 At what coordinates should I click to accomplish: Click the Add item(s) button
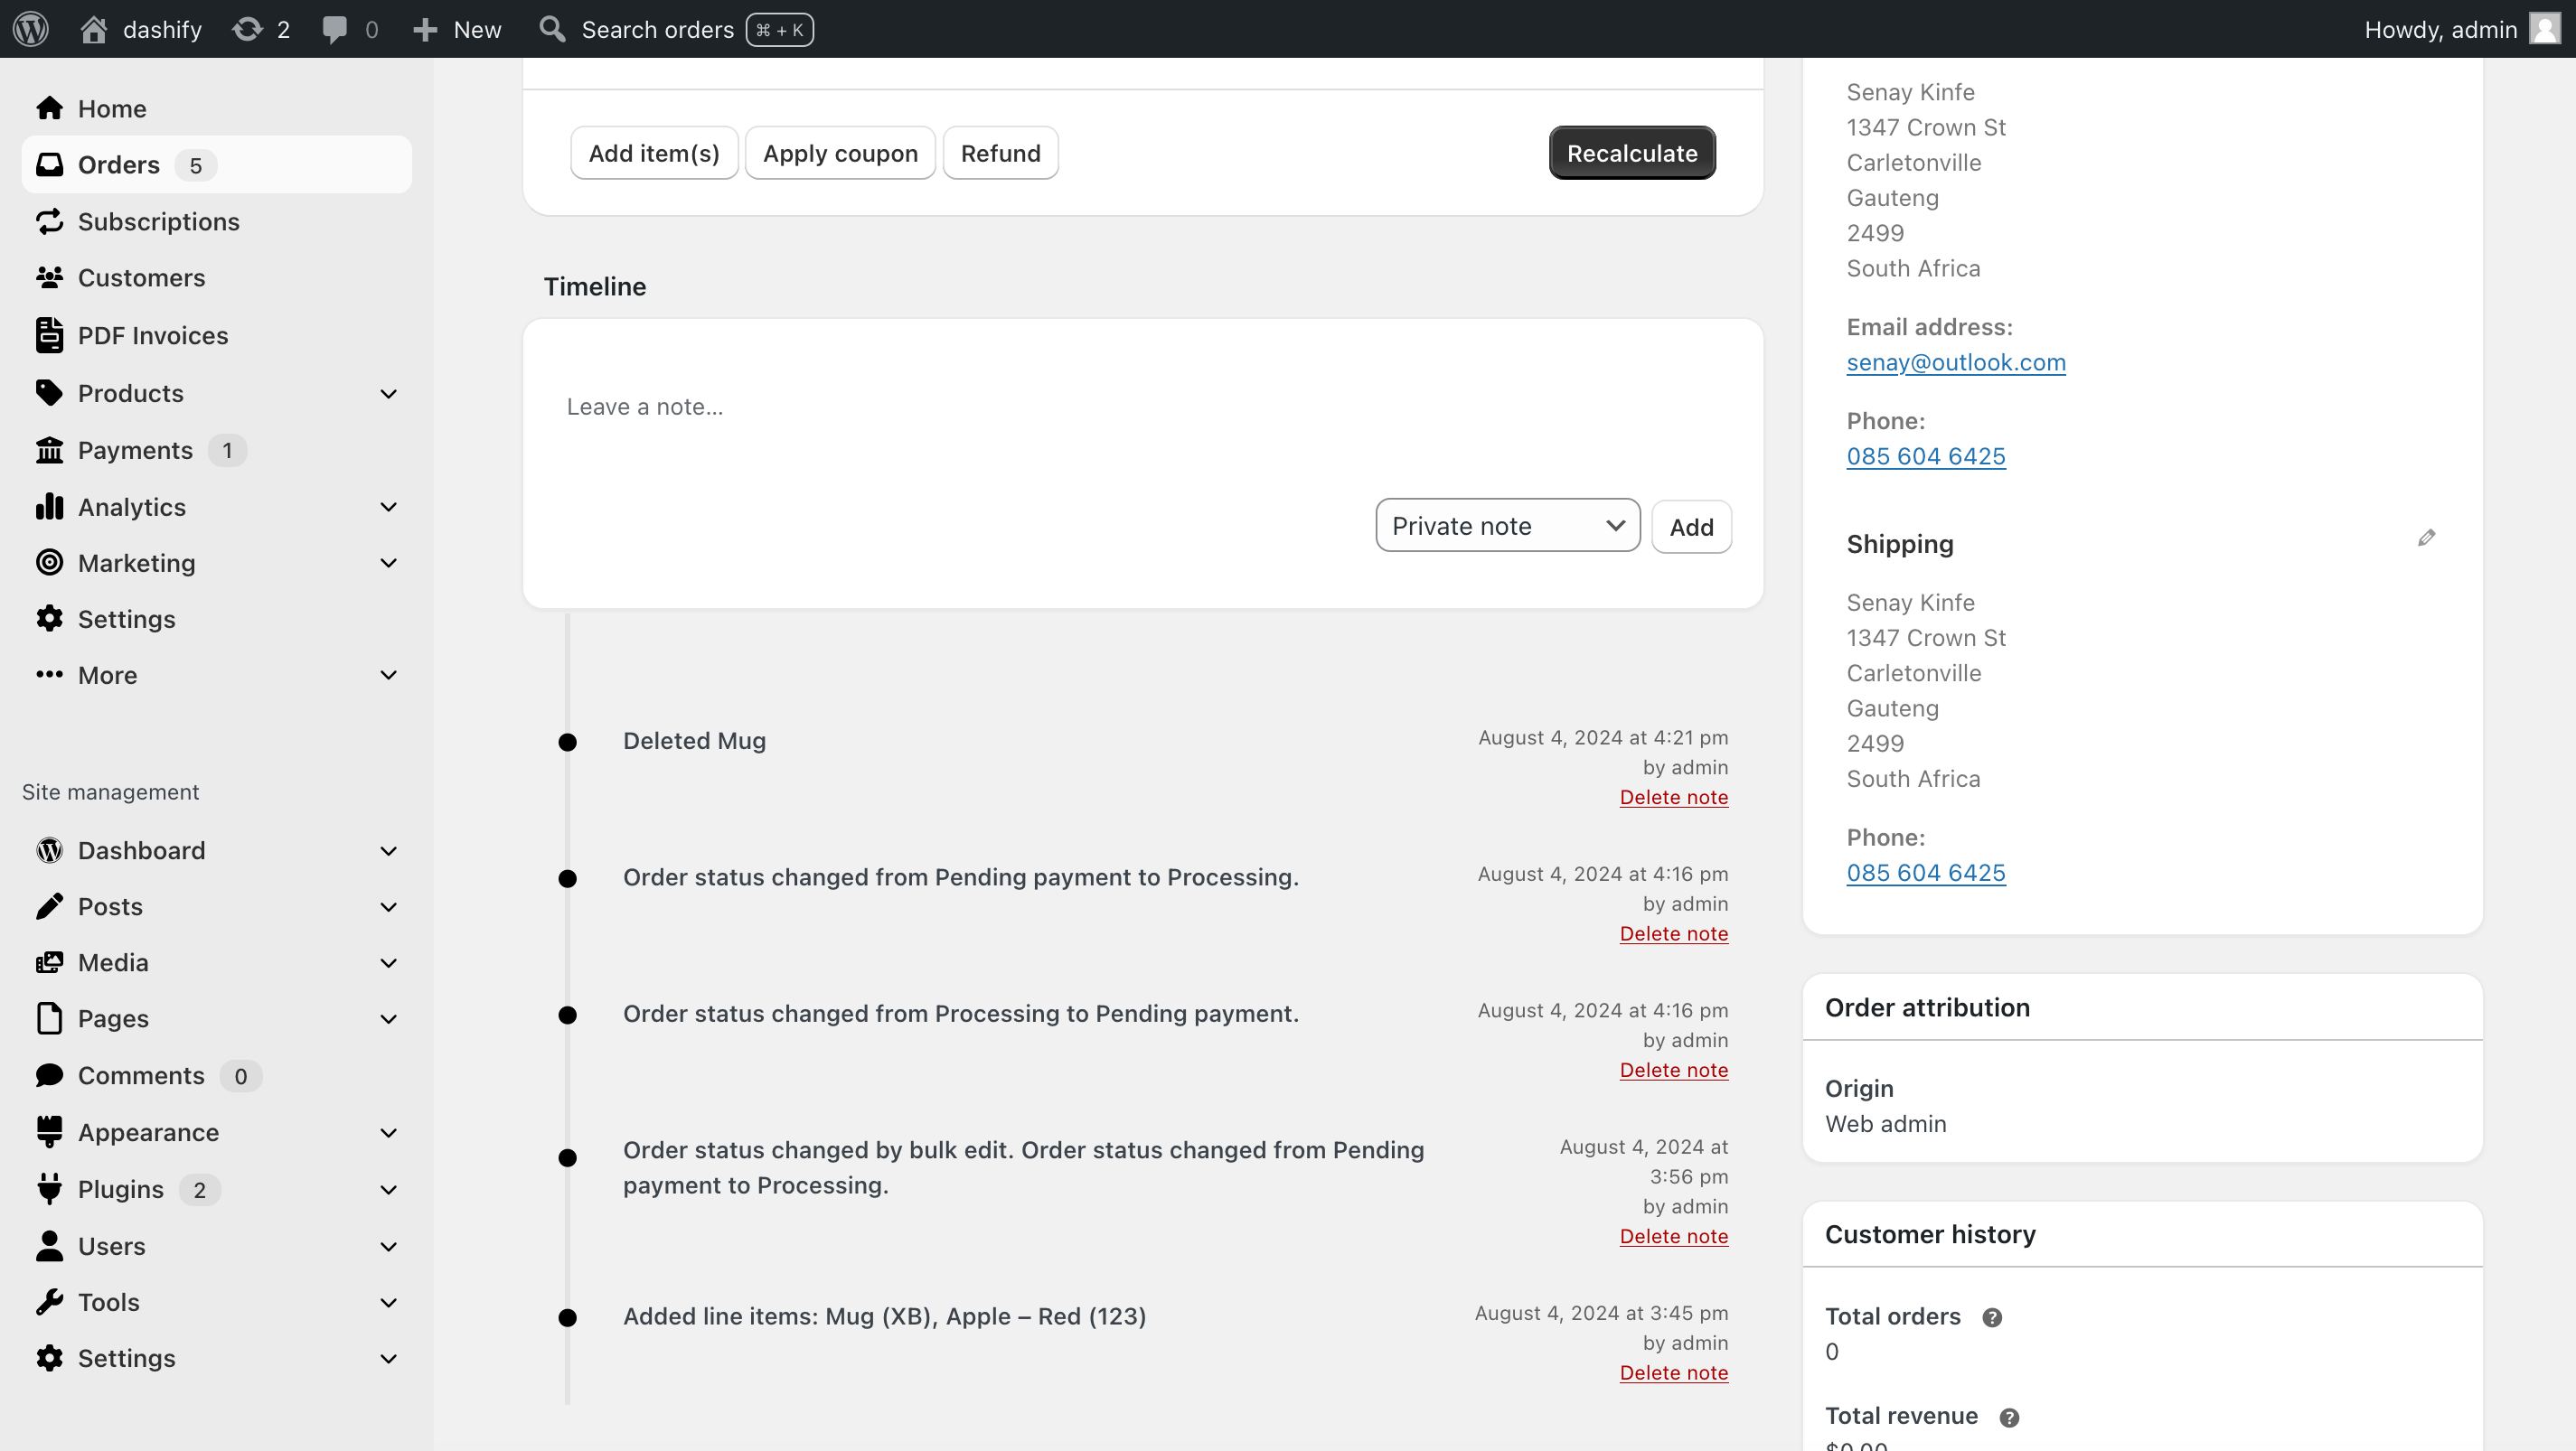(654, 153)
